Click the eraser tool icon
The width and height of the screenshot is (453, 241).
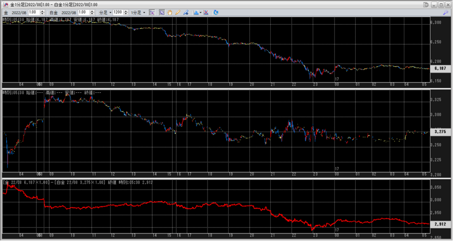point(185,12)
